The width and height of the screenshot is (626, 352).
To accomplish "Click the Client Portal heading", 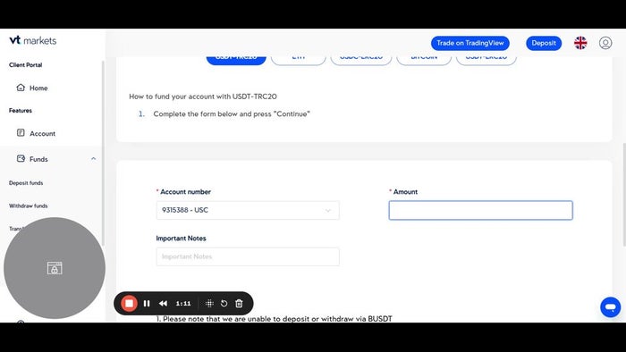I will point(26,64).
